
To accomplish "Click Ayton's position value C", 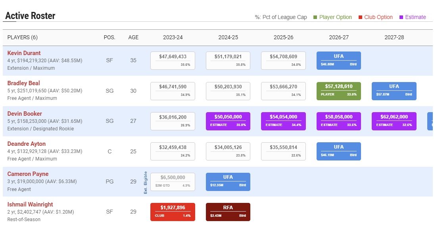I will pyautogui.click(x=109, y=151).
